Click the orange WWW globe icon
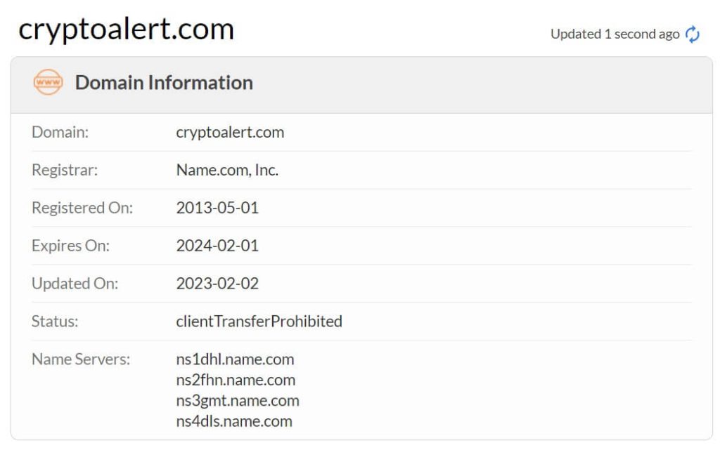This screenshot has height=450, width=720. (49, 83)
